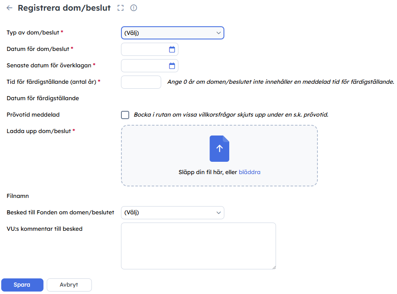Viewport: 397px width, 294px height.
Task: Open calendar for Senaste datum för överklagan
Action: (x=172, y=66)
